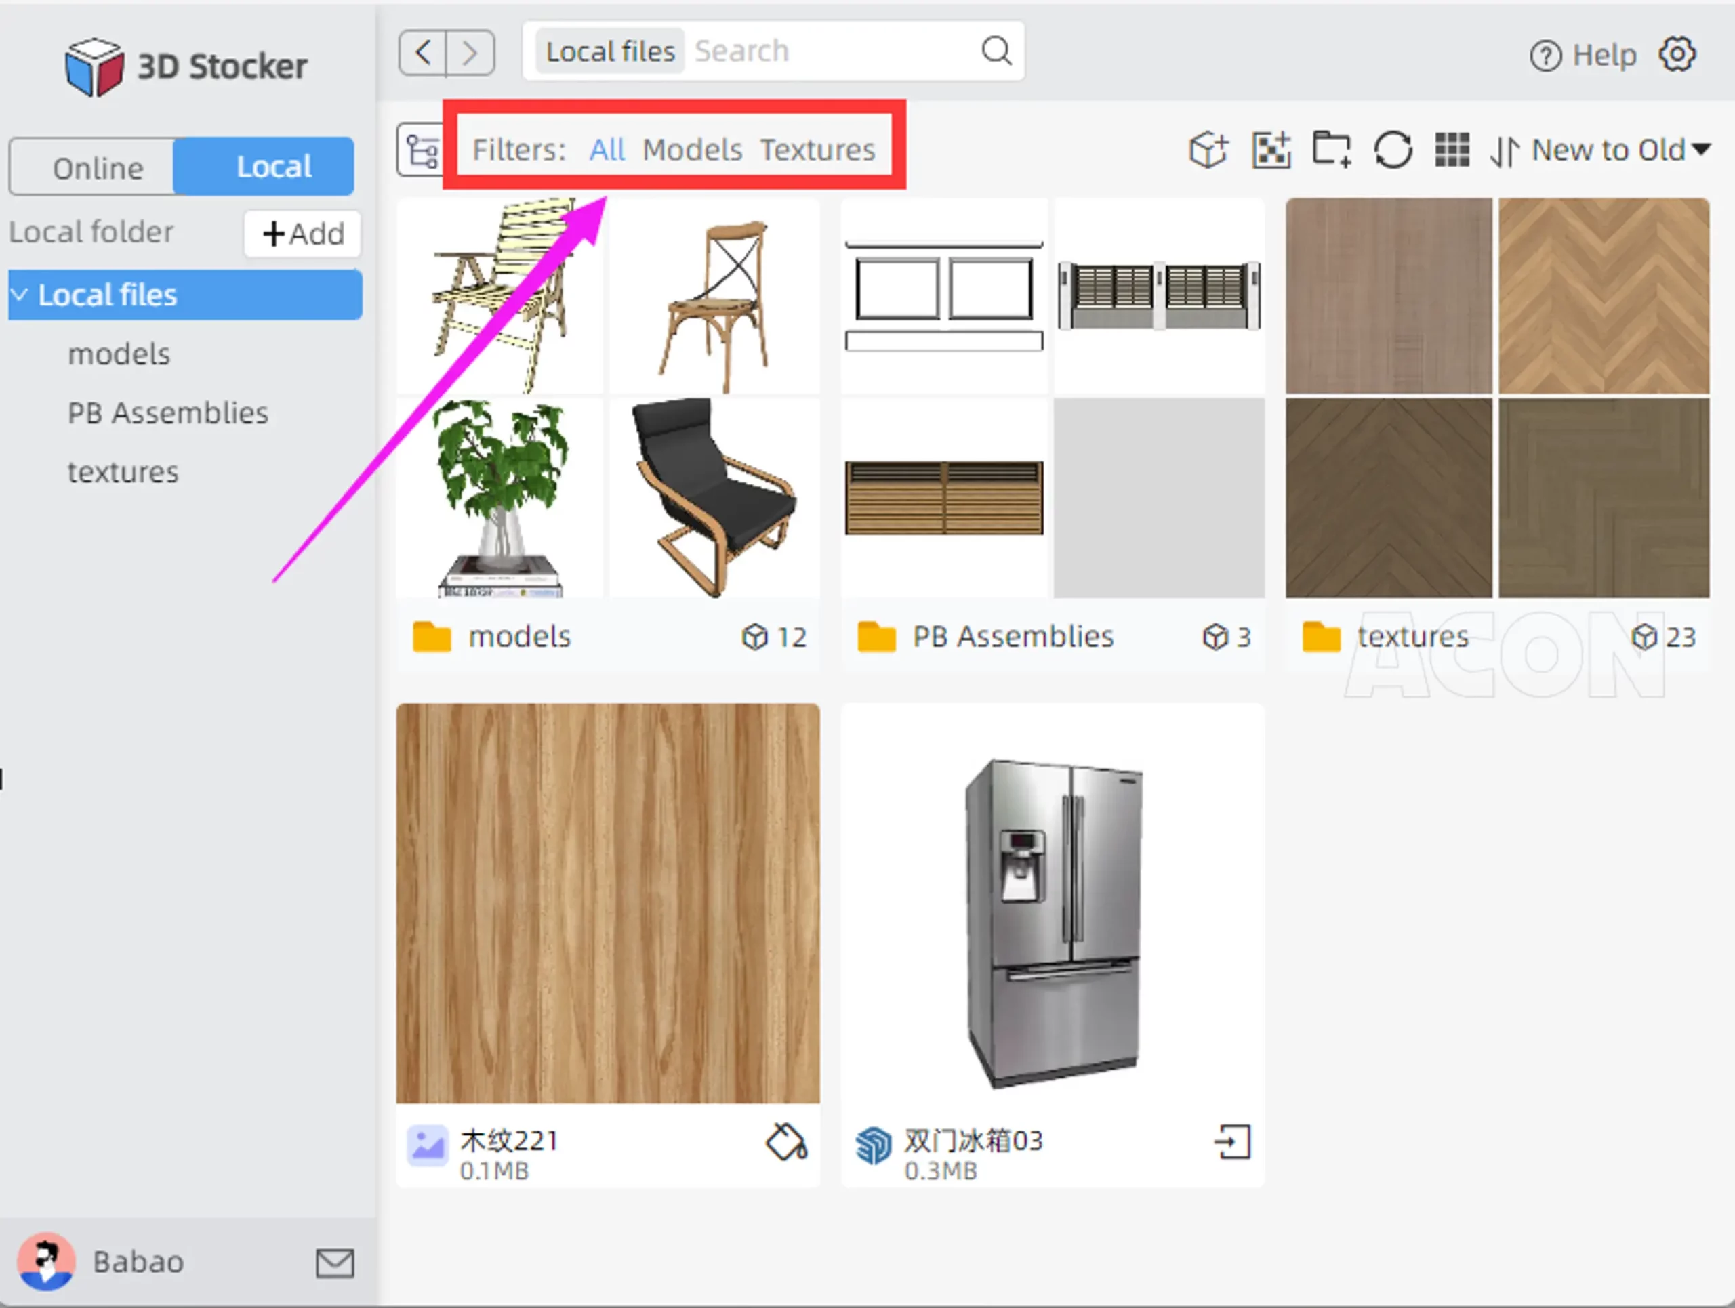The height and width of the screenshot is (1308, 1735).
Task: Switch to grid view layout
Action: point(1451,149)
